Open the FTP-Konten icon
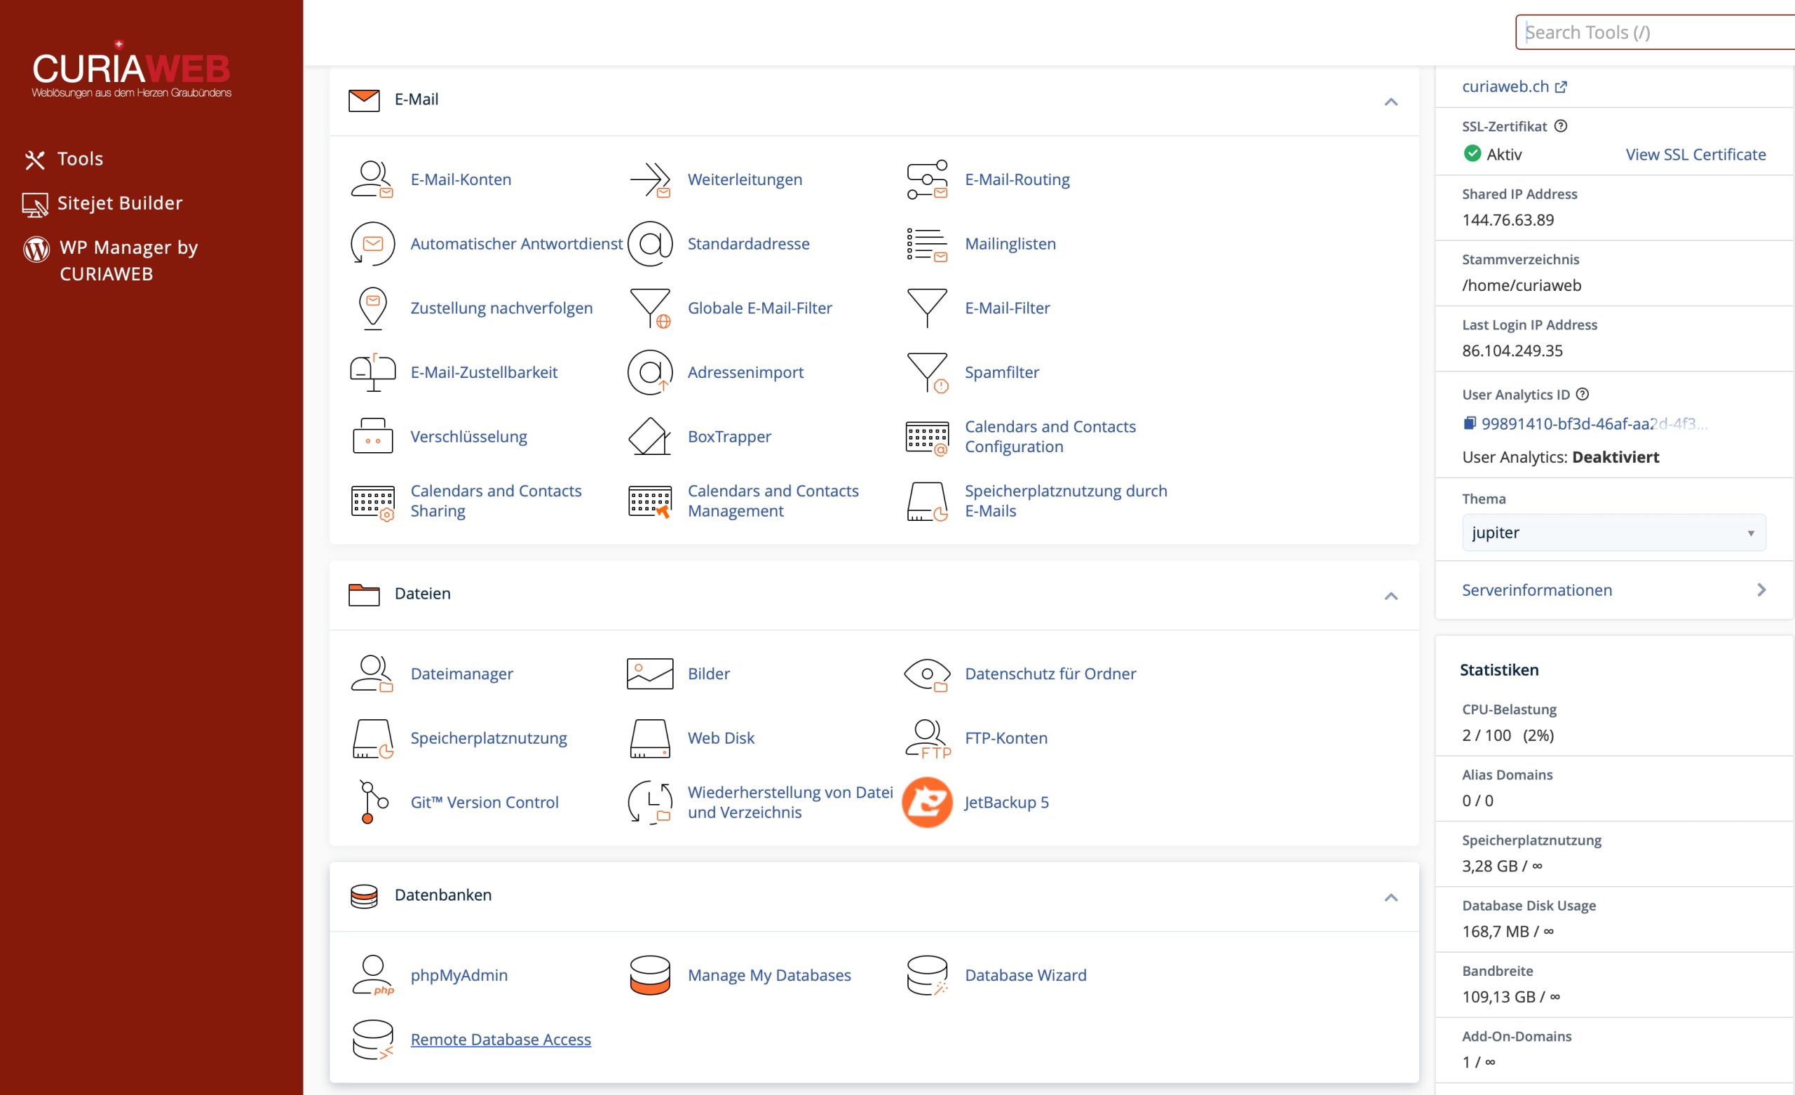Viewport: 1795px width, 1095px height. click(x=928, y=738)
